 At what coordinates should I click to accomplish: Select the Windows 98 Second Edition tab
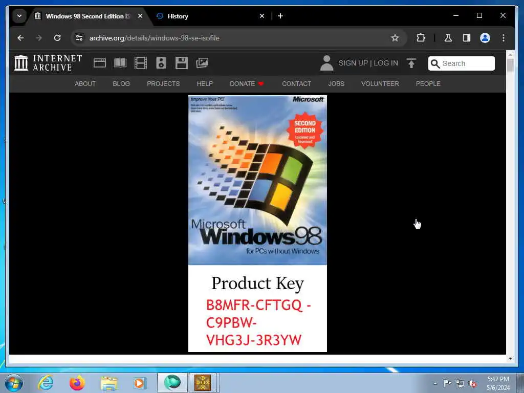coord(89,16)
